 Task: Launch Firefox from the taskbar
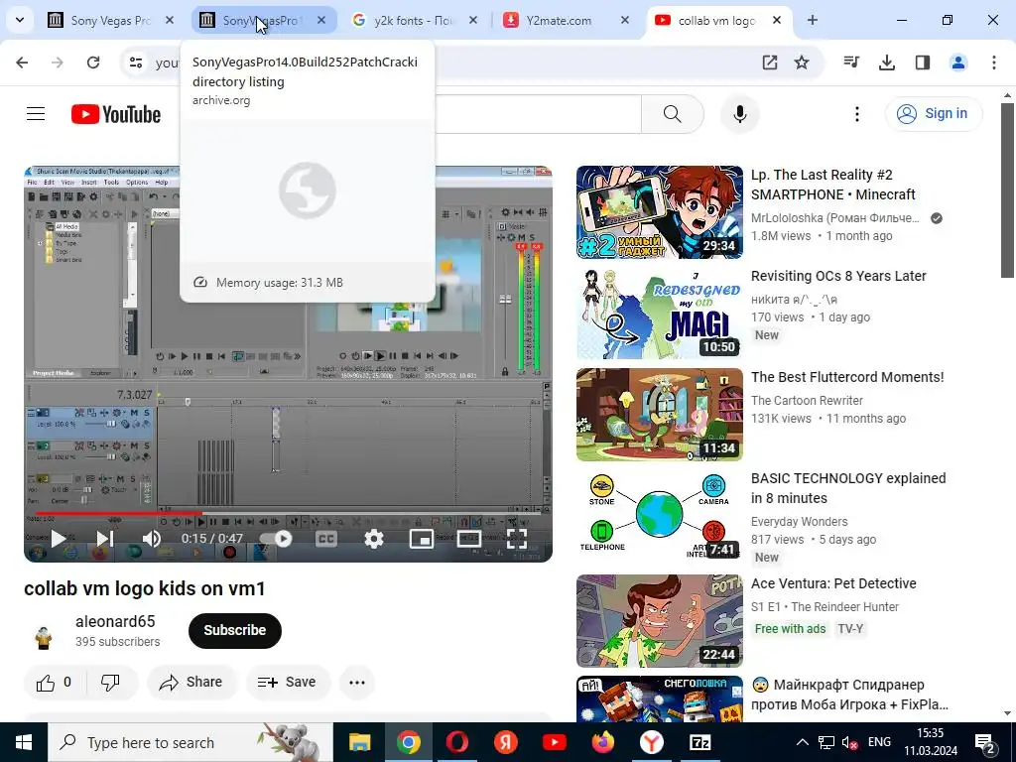602,742
